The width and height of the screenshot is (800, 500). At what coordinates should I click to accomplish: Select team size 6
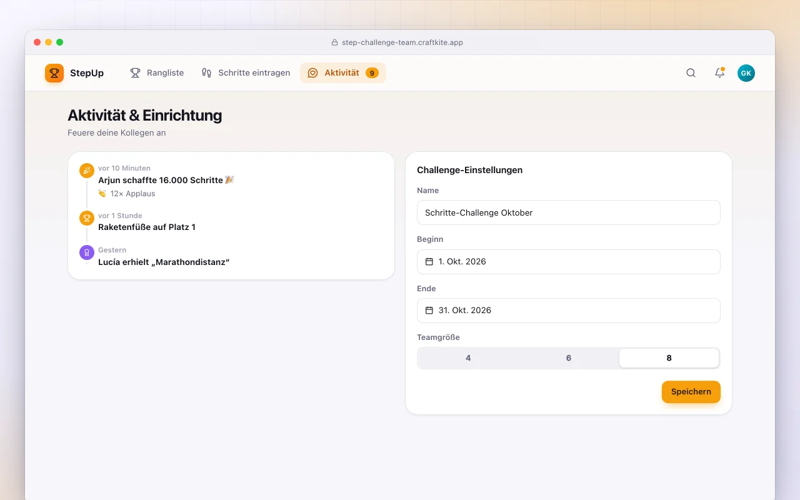click(x=569, y=358)
